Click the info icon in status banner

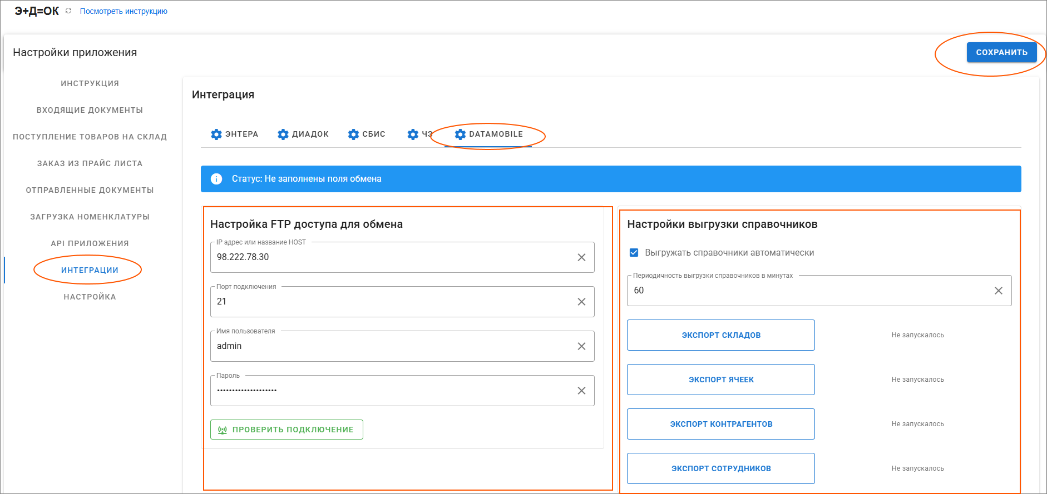[216, 179]
